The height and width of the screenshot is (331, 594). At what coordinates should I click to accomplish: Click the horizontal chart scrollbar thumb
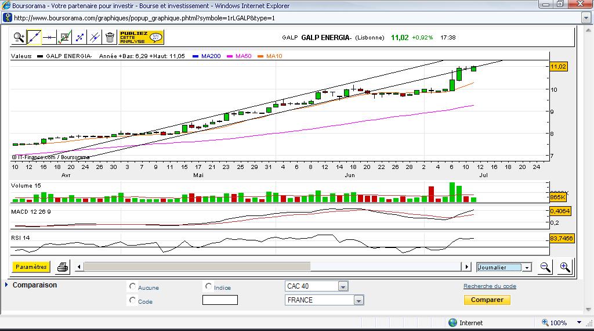point(197,267)
